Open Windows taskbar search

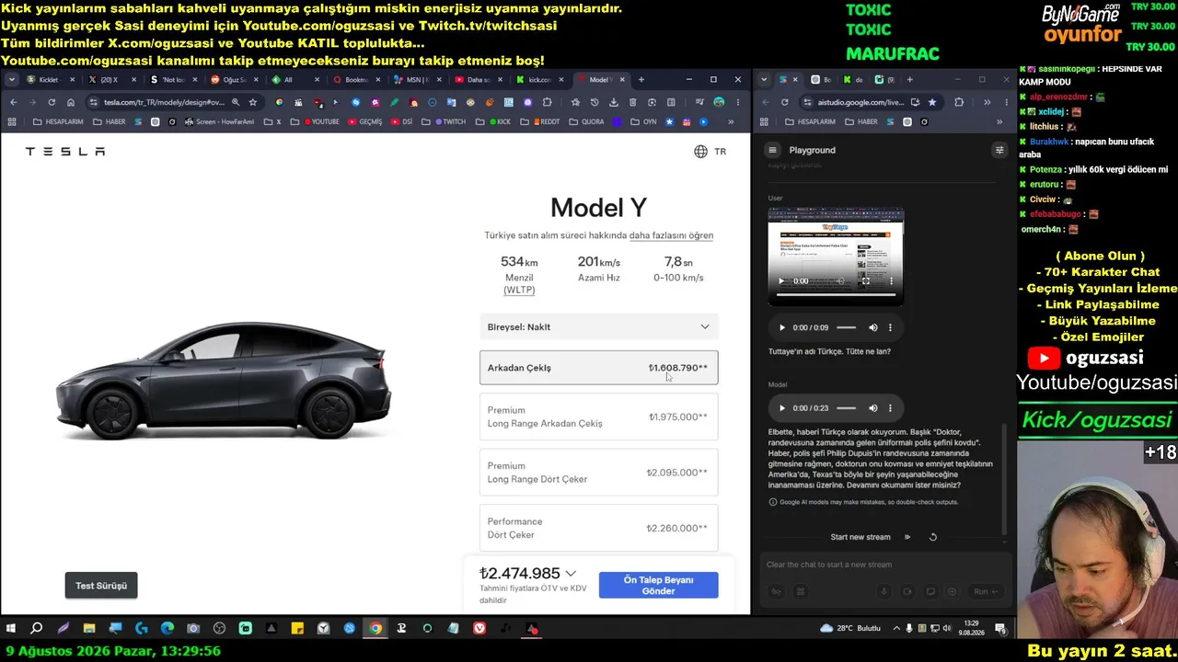pyautogui.click(x=37, y=629)
